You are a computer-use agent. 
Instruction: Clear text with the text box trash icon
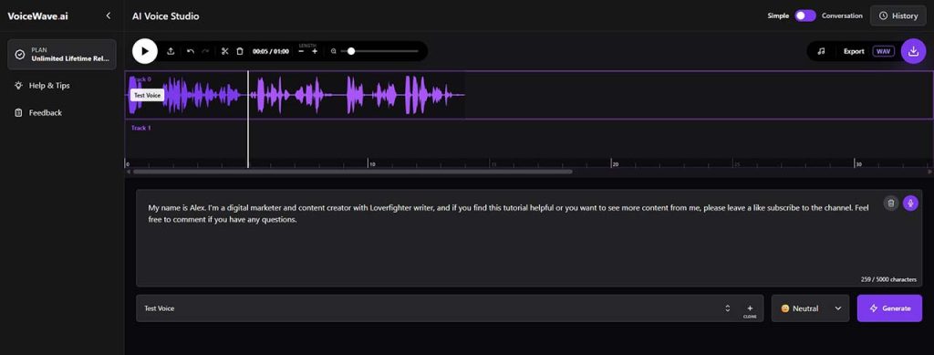tap(890, 204)
